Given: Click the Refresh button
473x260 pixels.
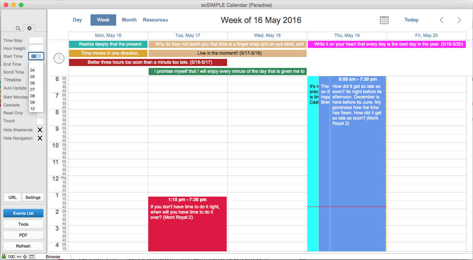Looking at the screenshot, I should point(23,246).
